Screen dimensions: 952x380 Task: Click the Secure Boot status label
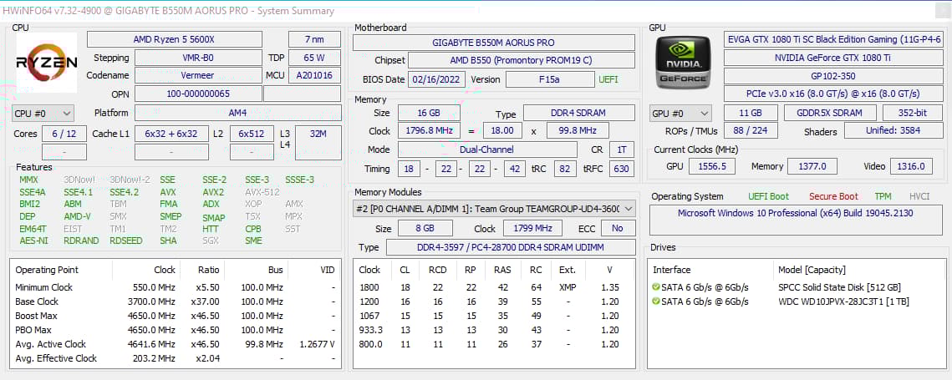pos(832,196)
